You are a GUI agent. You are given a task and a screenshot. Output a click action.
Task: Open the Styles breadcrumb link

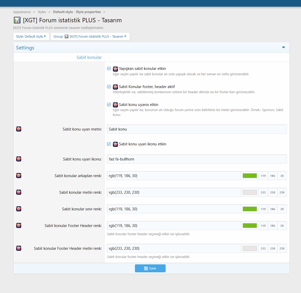[42, 12]
